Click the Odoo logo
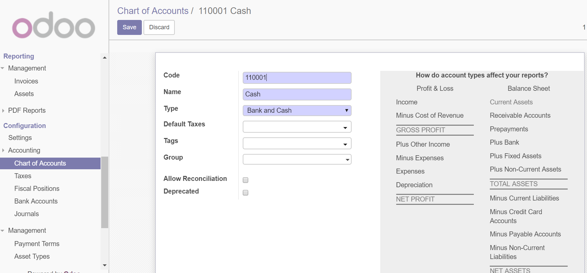This screenshot has height=273, width=587. 54,26
